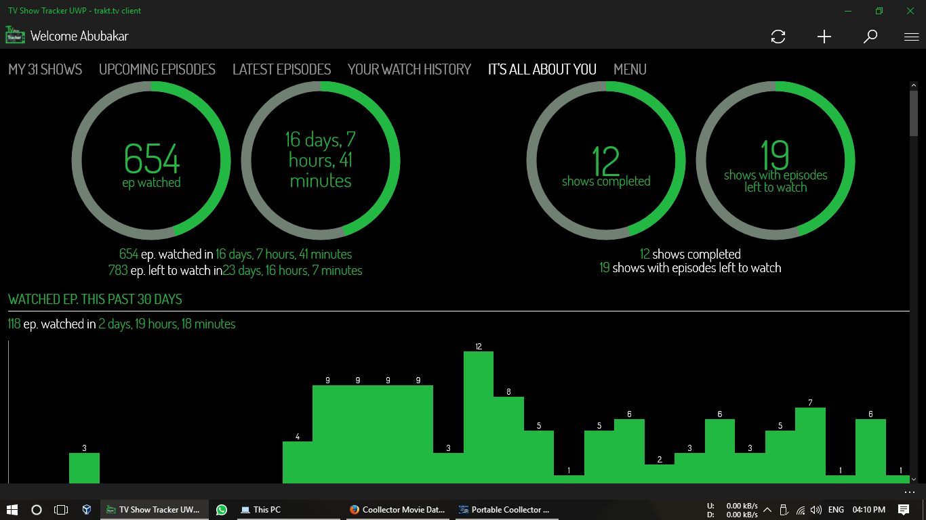The width and height of the screenshot is (926, 520).
Task: Select YOUR WATCH HISTORY tab
Action: pyautogui.click(x=409, y=69)
